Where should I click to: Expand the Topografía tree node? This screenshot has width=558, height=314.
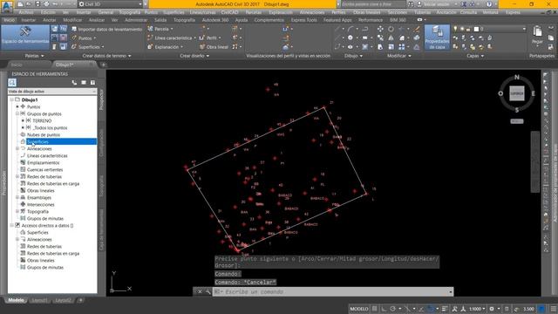coord(17,211)
